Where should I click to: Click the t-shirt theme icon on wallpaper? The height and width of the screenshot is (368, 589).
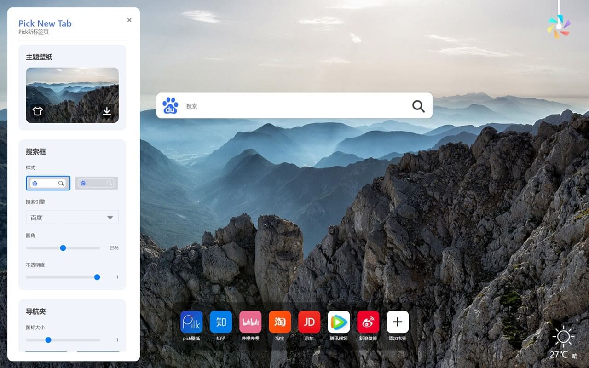(x=38, y=111)
